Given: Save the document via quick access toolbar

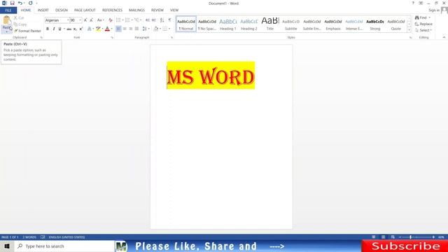Looking at the screenshot, I should click(x=12, y=3).
